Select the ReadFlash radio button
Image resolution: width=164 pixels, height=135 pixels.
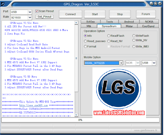(109, 36)
